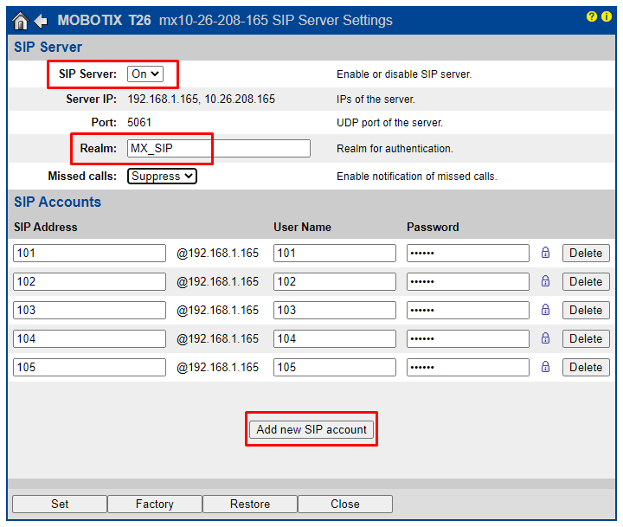Viewport: 623px width, 527px height.
Task: Click Password field for account 103
Action: pos(468,311)
